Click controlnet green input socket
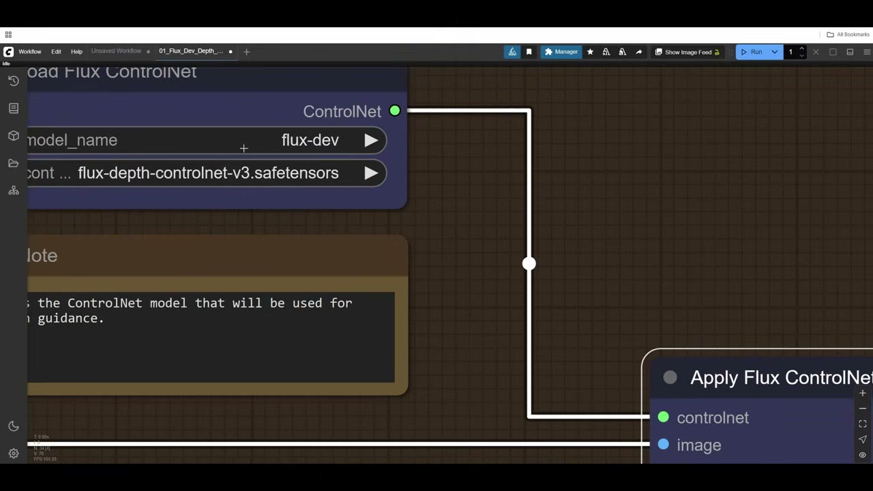The image size is (873, 491). tap(664, 417)
